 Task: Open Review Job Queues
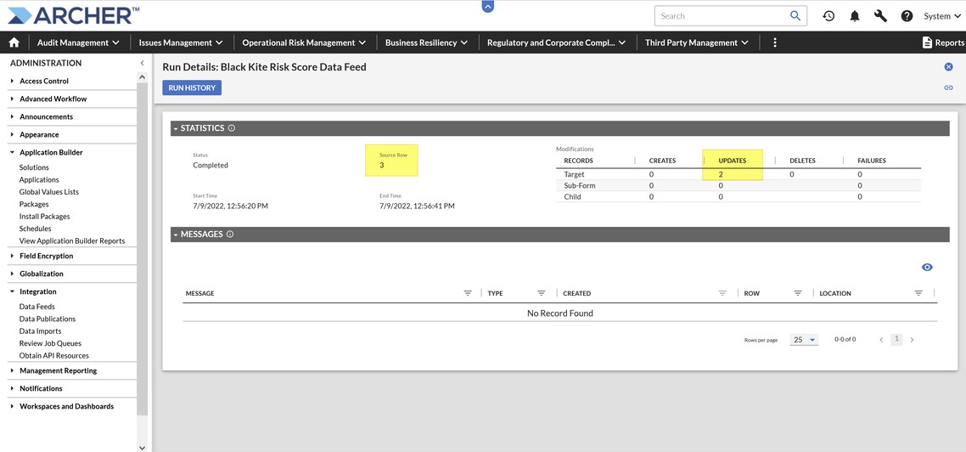tap(51, 343)
